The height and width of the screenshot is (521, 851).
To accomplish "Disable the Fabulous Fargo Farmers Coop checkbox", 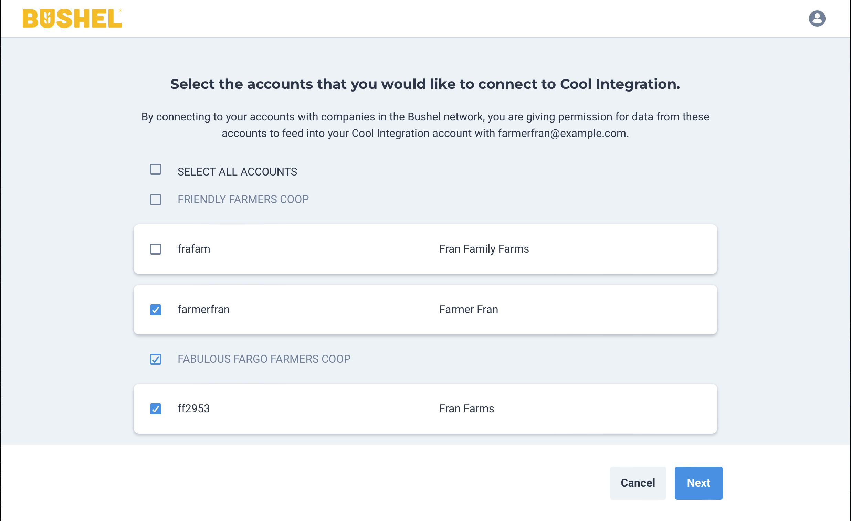I will click(x=155, y=359).
